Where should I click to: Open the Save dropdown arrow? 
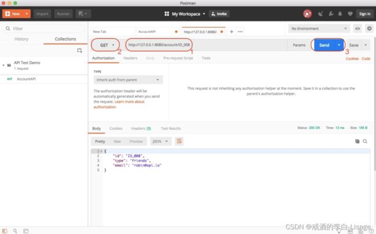pyautogui.click(x=366, y=45)
